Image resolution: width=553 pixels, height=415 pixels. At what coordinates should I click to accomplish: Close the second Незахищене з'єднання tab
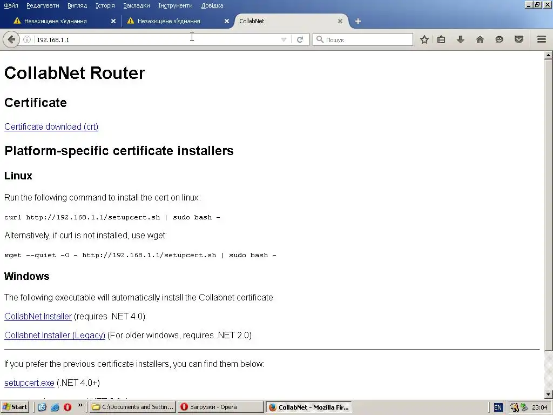pyautogui.click(x=227, y=21)
